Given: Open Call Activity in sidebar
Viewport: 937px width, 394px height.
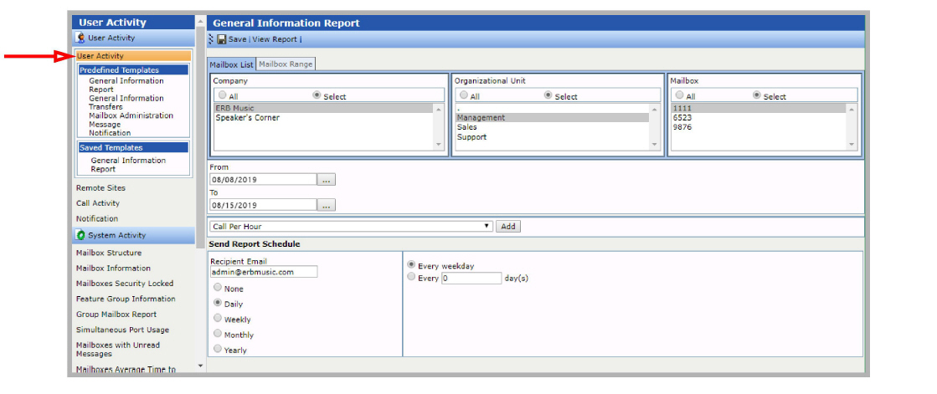Looking at the screenshot, I should (98, 203).
